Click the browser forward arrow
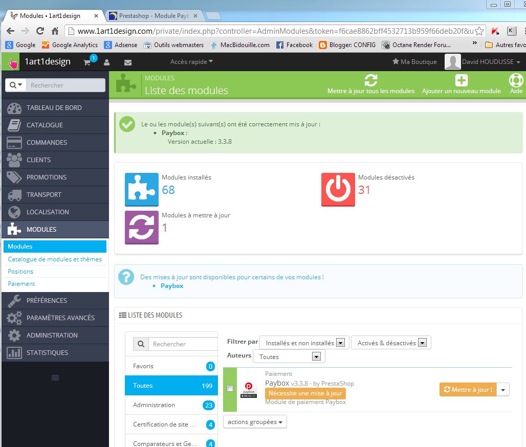 [x=25, y=31]
